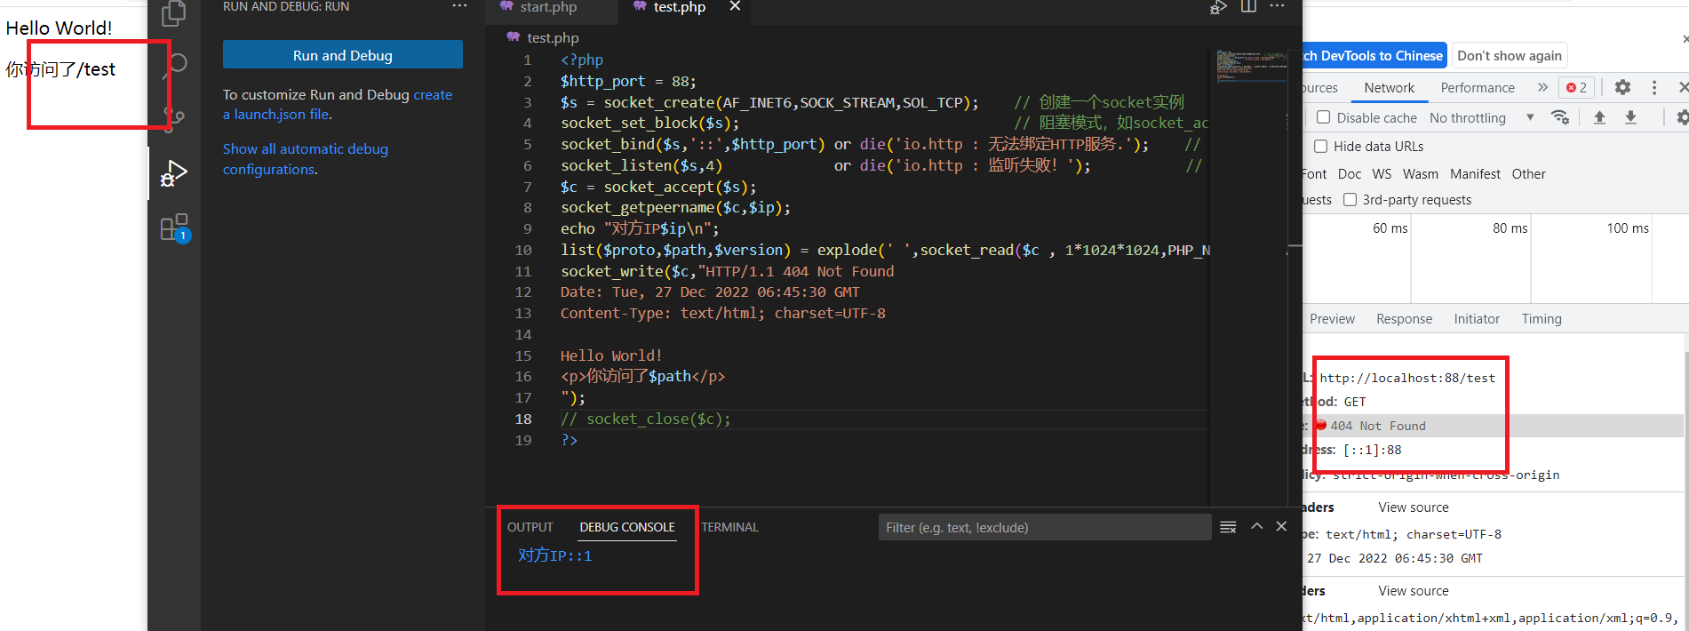
Task: Close the bottom debug panel
Action: click(x=1281, y=526)
